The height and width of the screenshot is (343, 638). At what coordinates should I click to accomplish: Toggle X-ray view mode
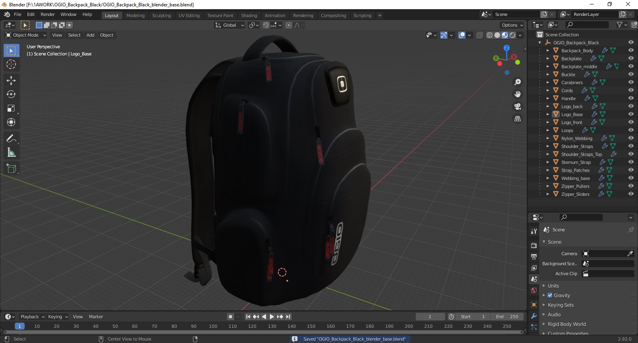pos(479,35)
